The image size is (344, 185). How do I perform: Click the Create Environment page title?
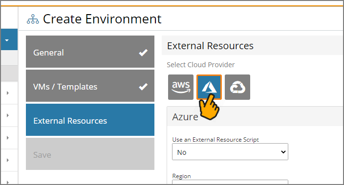coord(102,19)
